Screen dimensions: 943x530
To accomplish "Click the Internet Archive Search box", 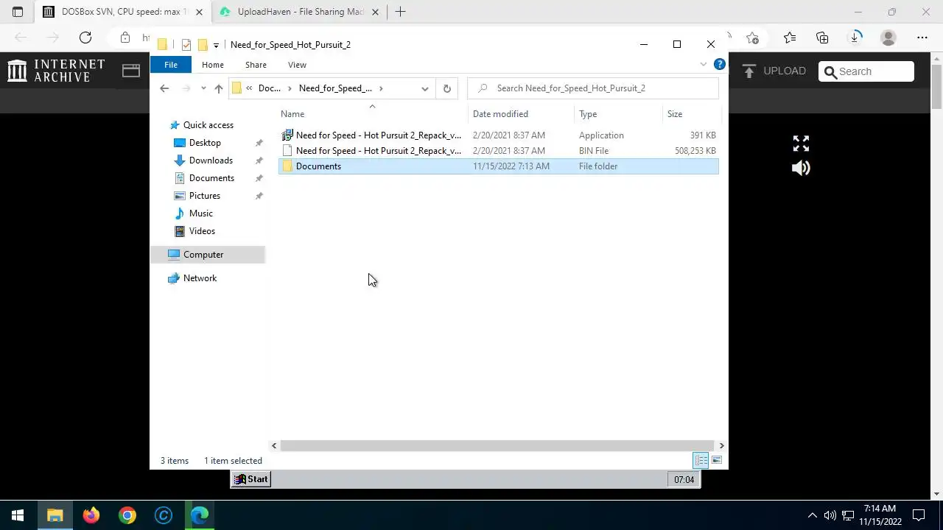I will click(x=866, y=71).
